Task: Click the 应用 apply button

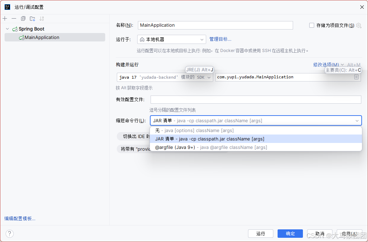Action: pos(349,234)
